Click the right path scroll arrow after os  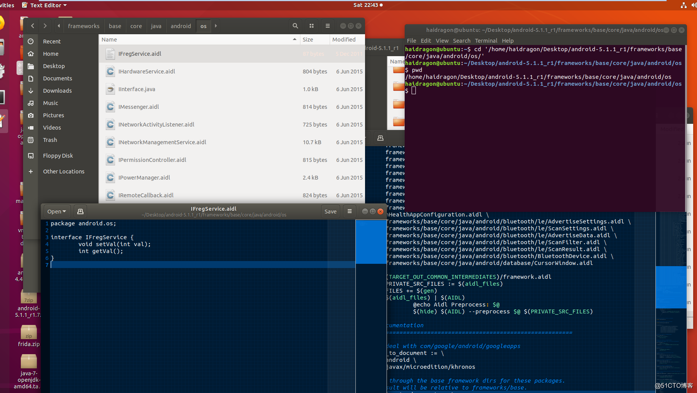pos(216,26)
